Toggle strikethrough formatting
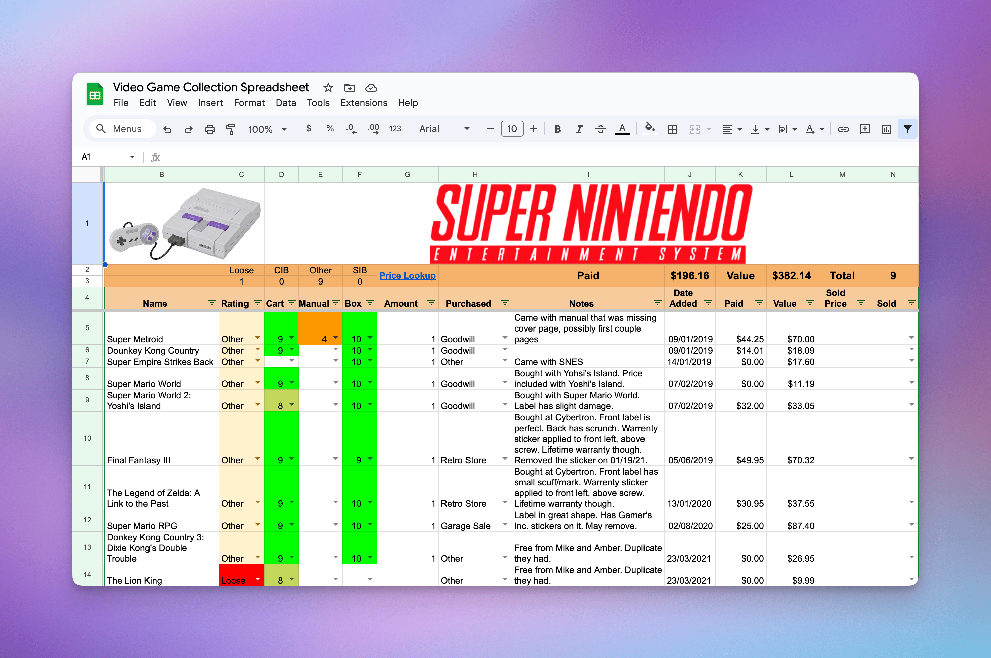This screenshot has height=658, width=991. click(x=601, y=129)
